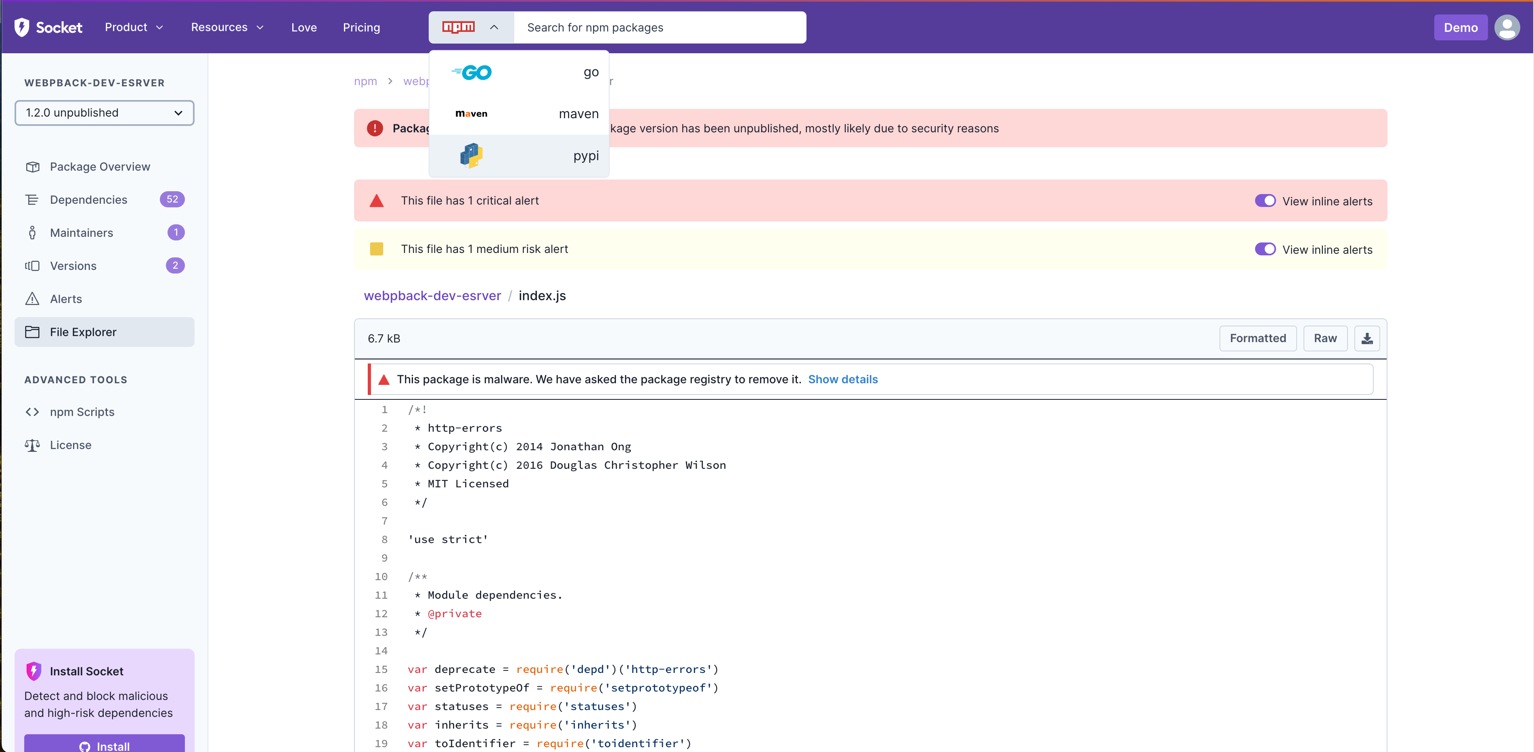Choose the go ecosystem entry
The width and height of the screenshot is (1534, 752).
coord(519,73)
